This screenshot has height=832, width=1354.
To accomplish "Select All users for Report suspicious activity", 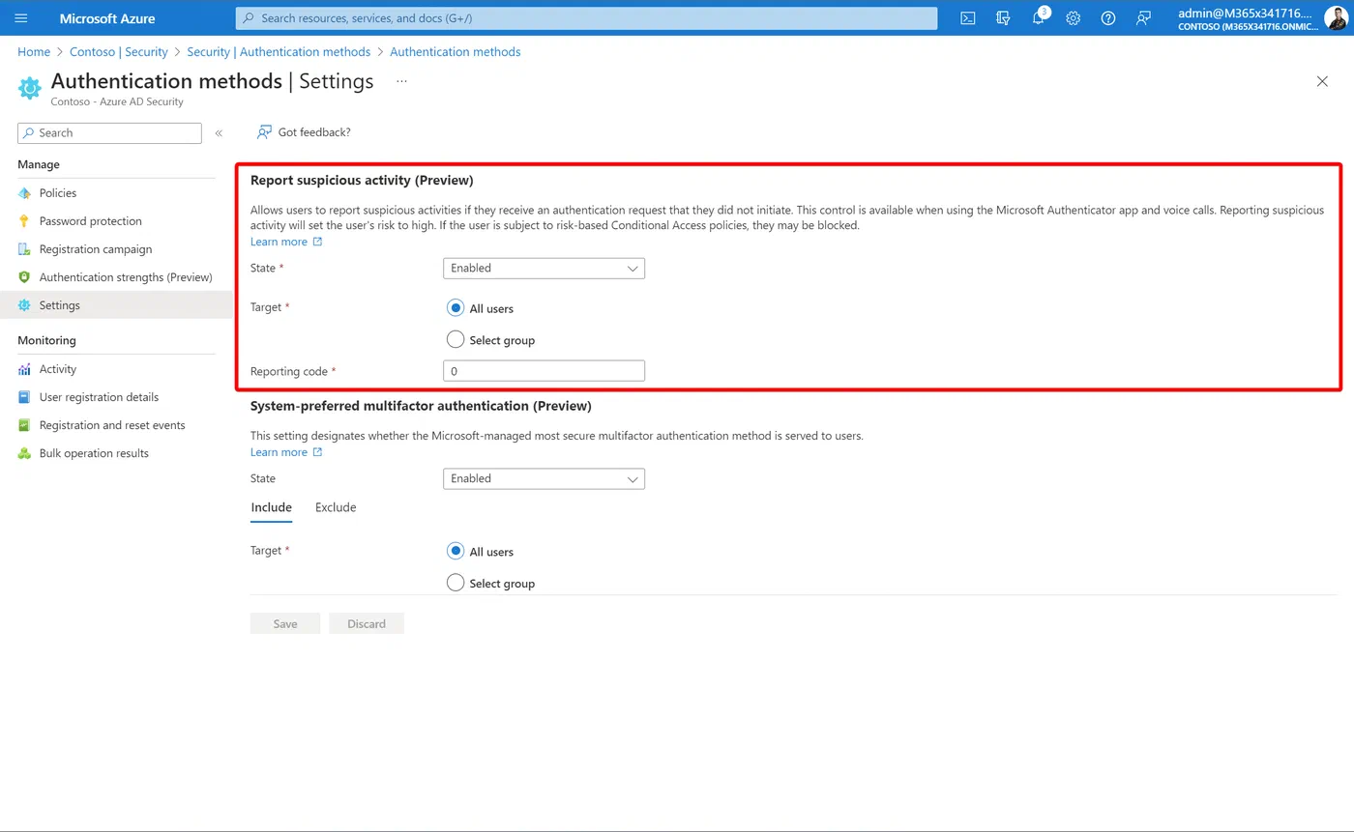I will (456, 308).
